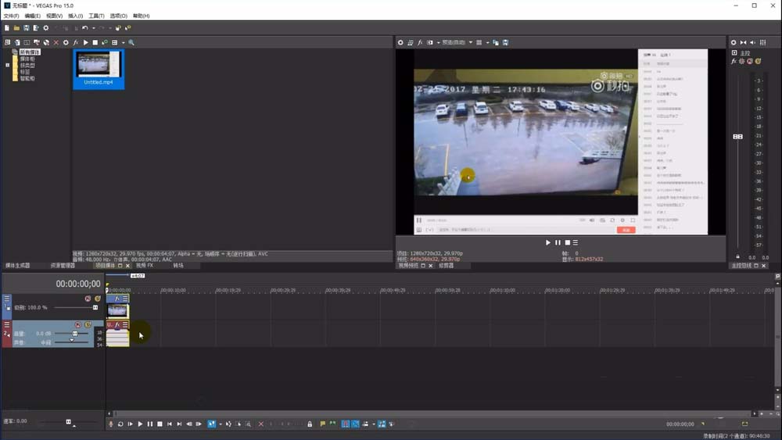Switch to the 视频 FX tab

coord(145,266)
